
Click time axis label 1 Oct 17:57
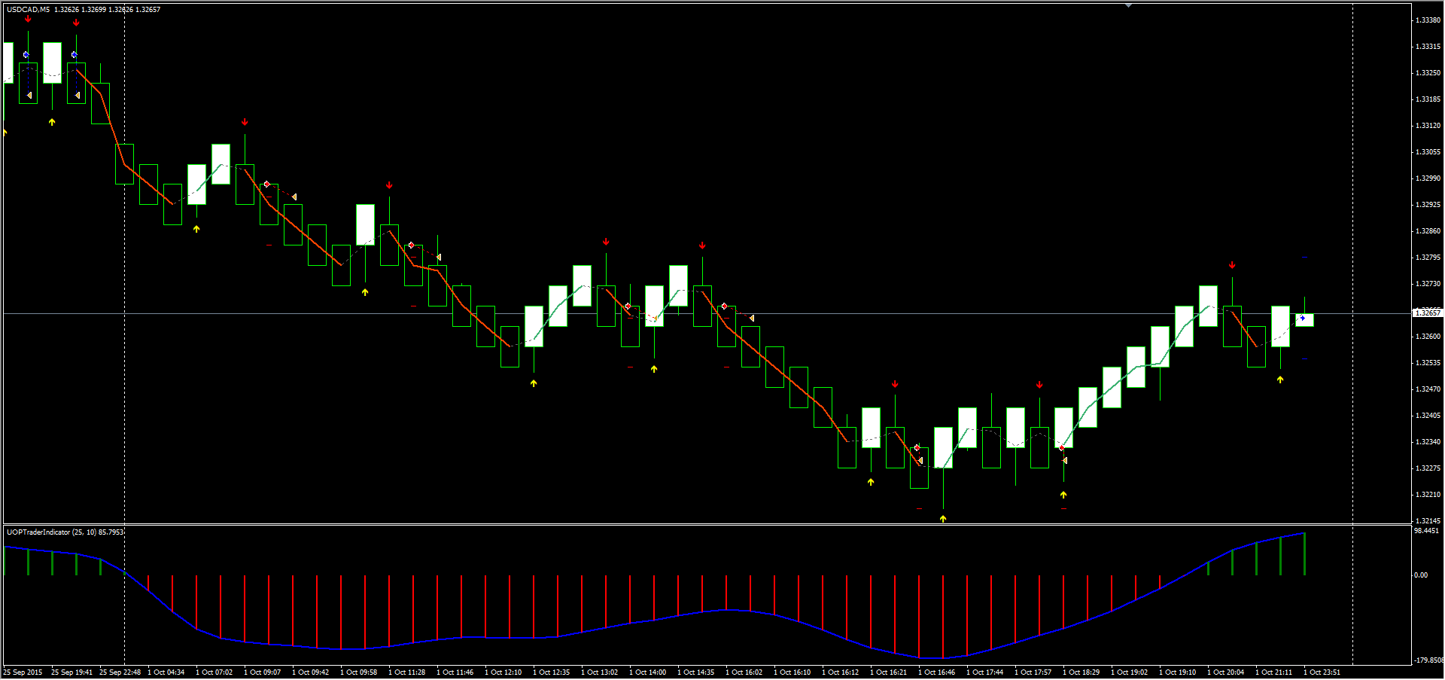[x=1033, y=672]
